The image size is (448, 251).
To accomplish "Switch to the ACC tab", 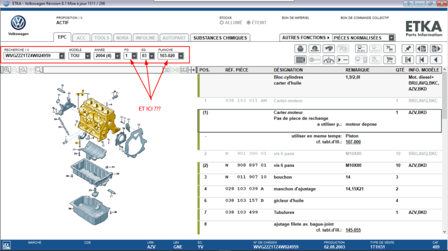I will click(x=81, y=38).
